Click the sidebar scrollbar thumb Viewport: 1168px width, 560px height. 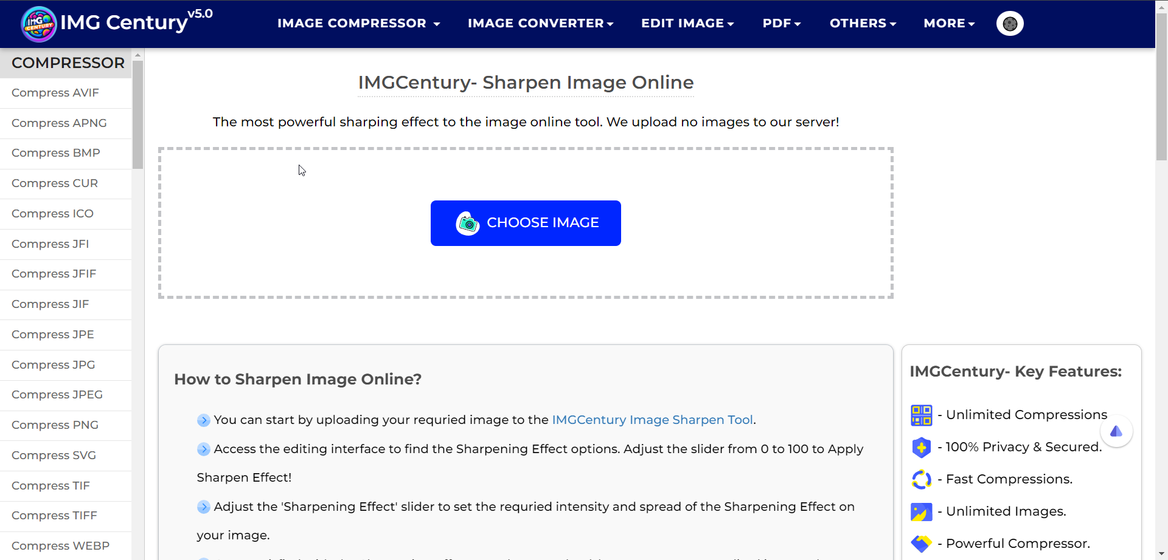coord(138,112)
